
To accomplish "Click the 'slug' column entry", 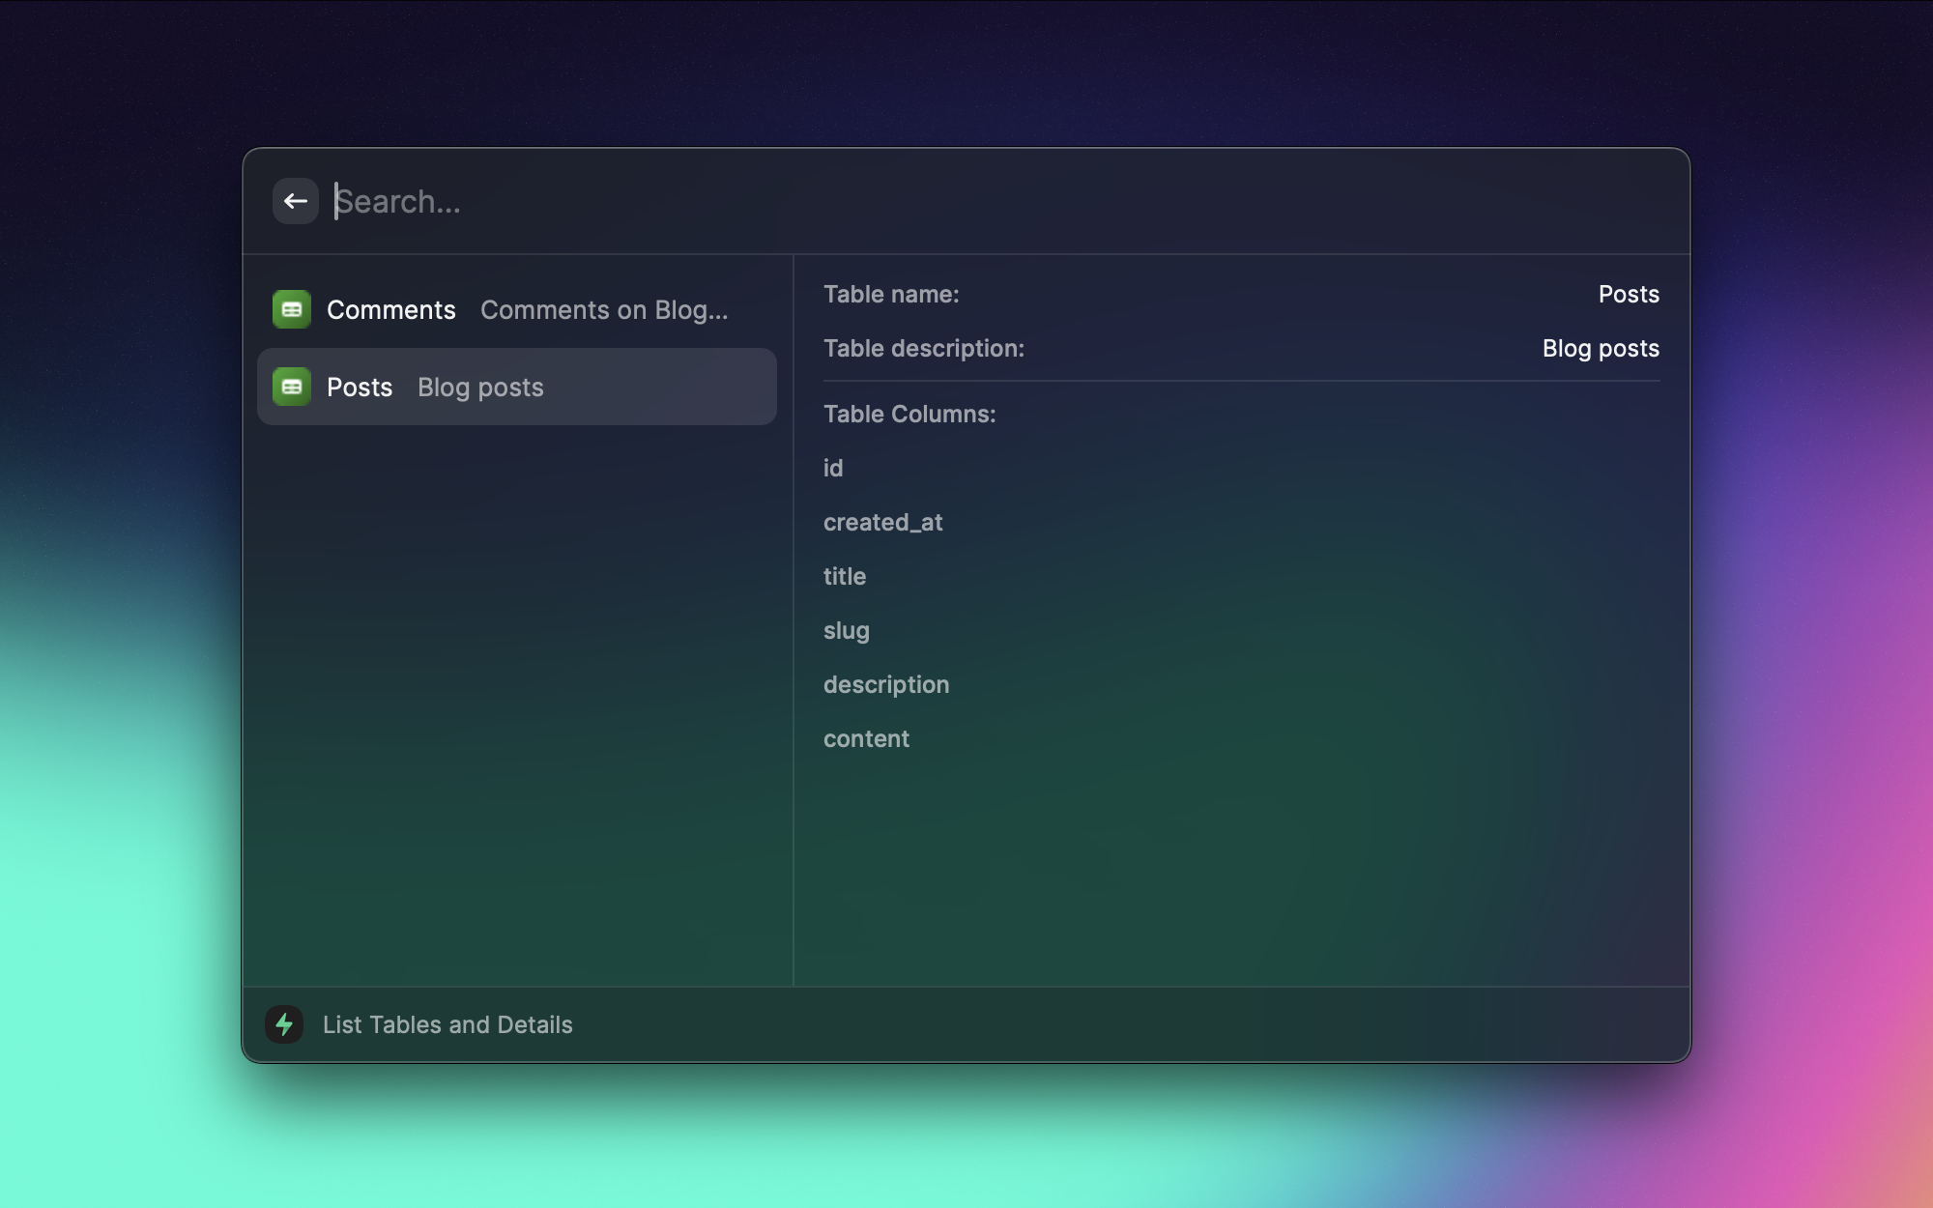I will 846,631.
